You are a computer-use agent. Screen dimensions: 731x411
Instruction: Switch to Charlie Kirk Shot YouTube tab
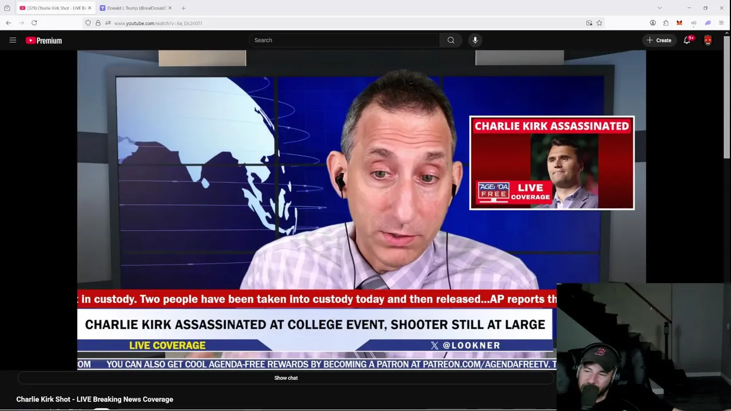coord(55,8)
